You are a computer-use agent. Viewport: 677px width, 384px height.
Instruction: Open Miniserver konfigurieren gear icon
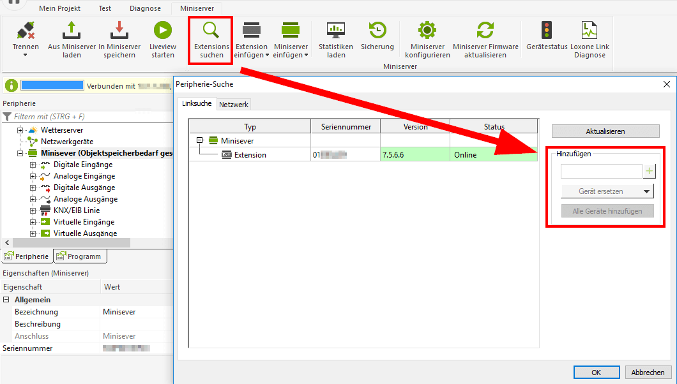click(x=427, y=30)
